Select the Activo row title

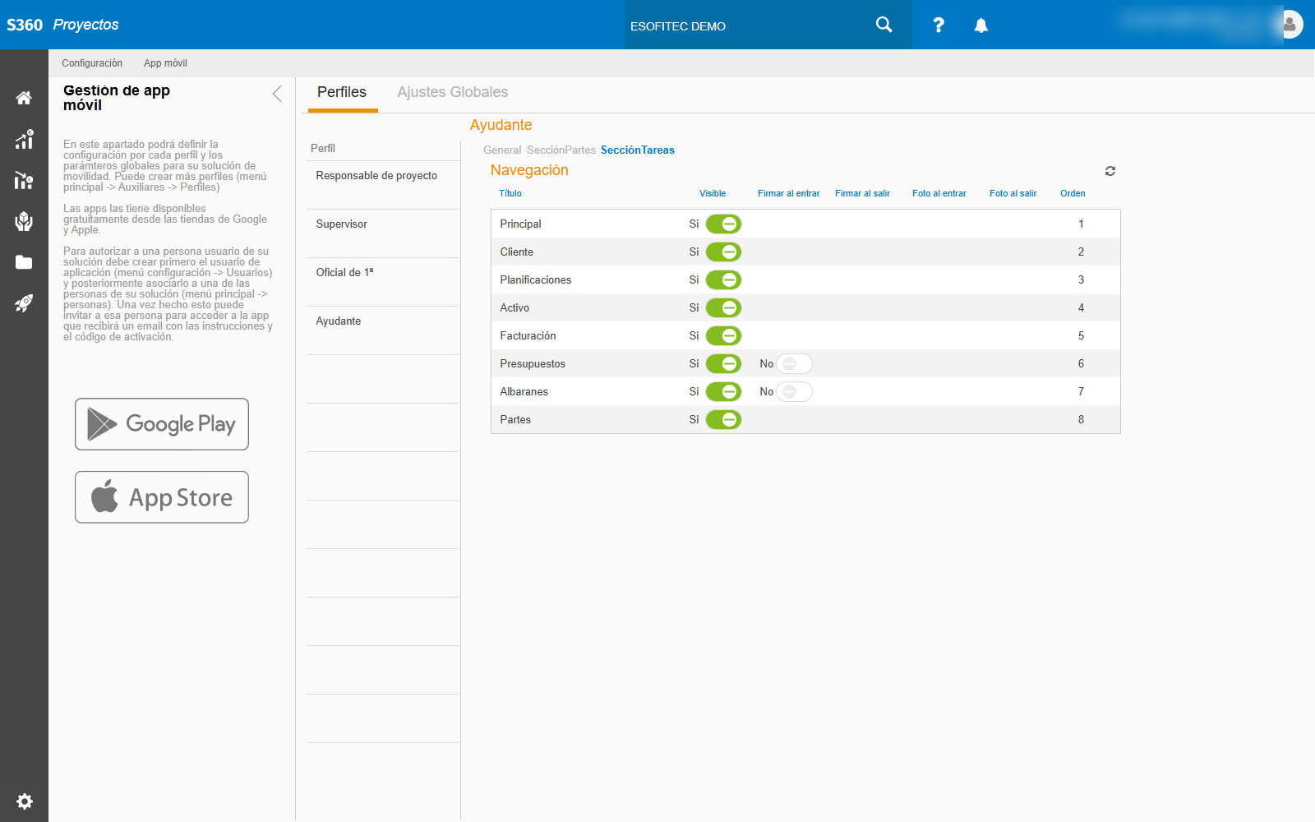click(x=514, y=307)
